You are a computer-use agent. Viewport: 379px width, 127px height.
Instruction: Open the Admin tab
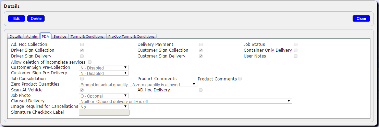(x=32, y=37)
